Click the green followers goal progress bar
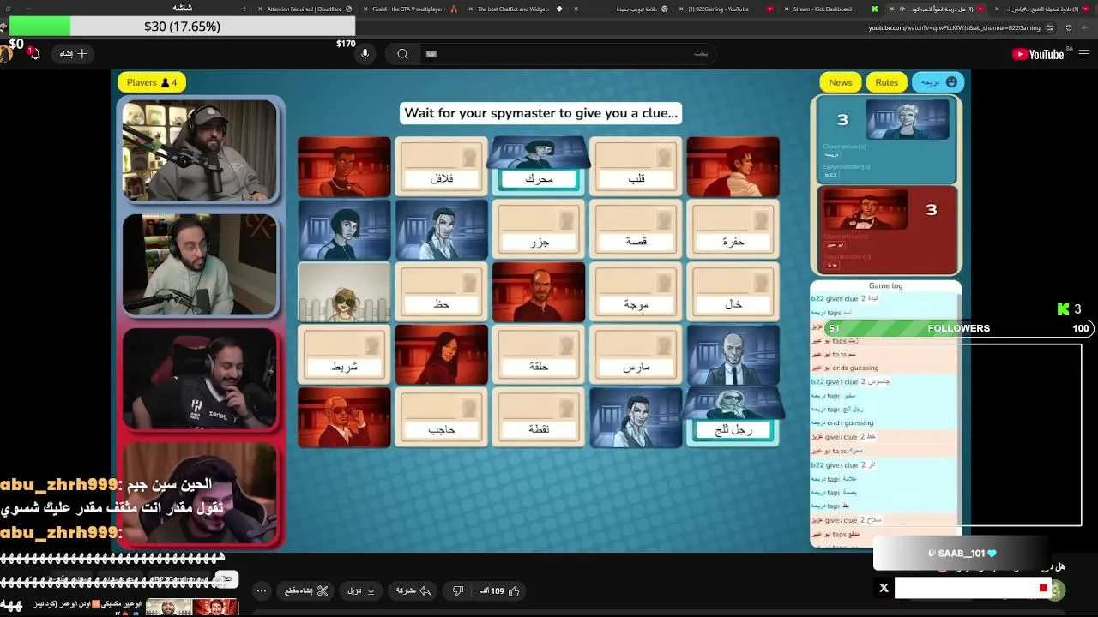 coord(957,328)
